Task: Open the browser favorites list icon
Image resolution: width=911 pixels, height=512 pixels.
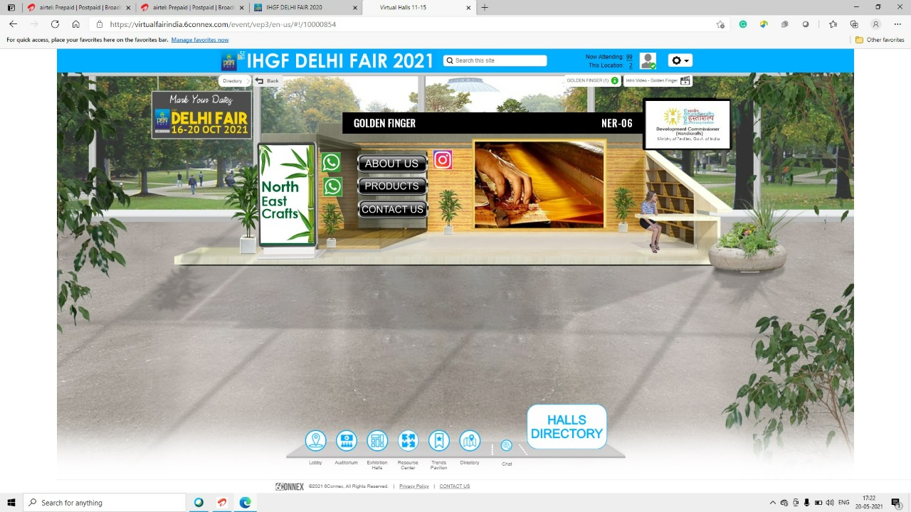Action: point(833,24)
